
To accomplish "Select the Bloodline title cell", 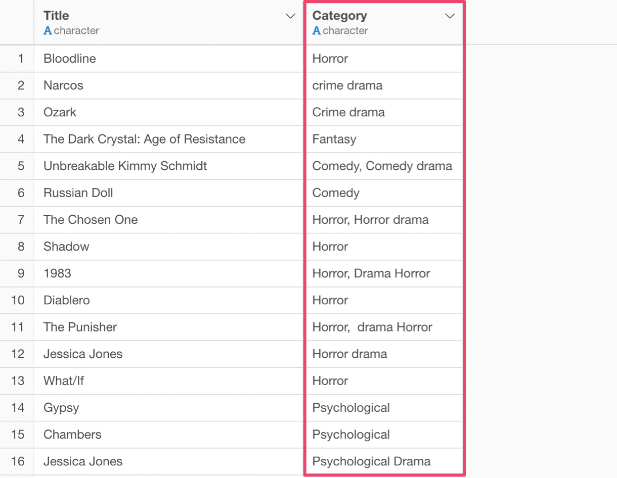I will coord(70,59).
